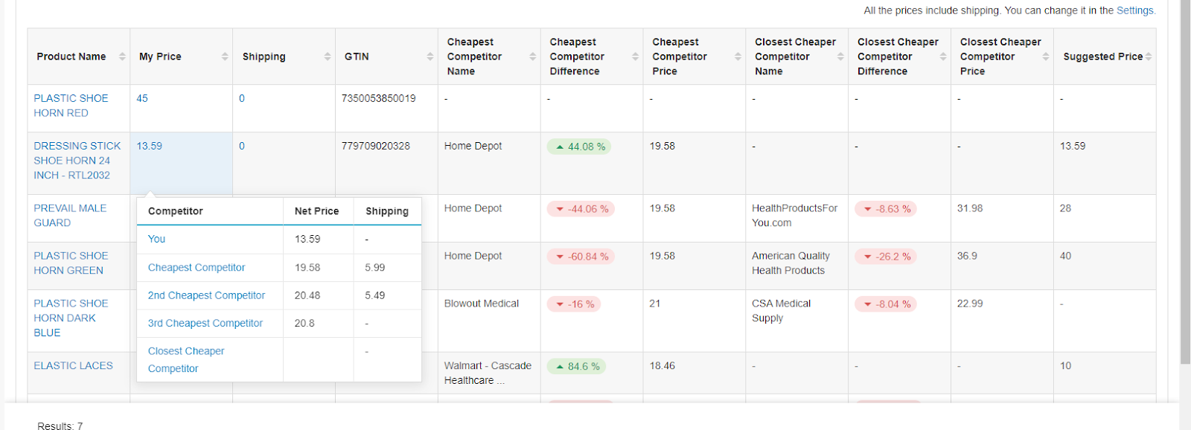Select 2nd Cheapest Competitor in popup
The image size is (1191, 430).
[x=206, y=295]
